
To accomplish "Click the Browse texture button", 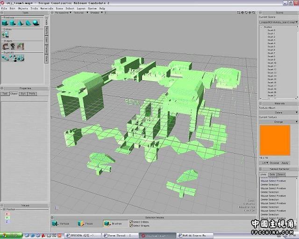I will coord(275,163).
